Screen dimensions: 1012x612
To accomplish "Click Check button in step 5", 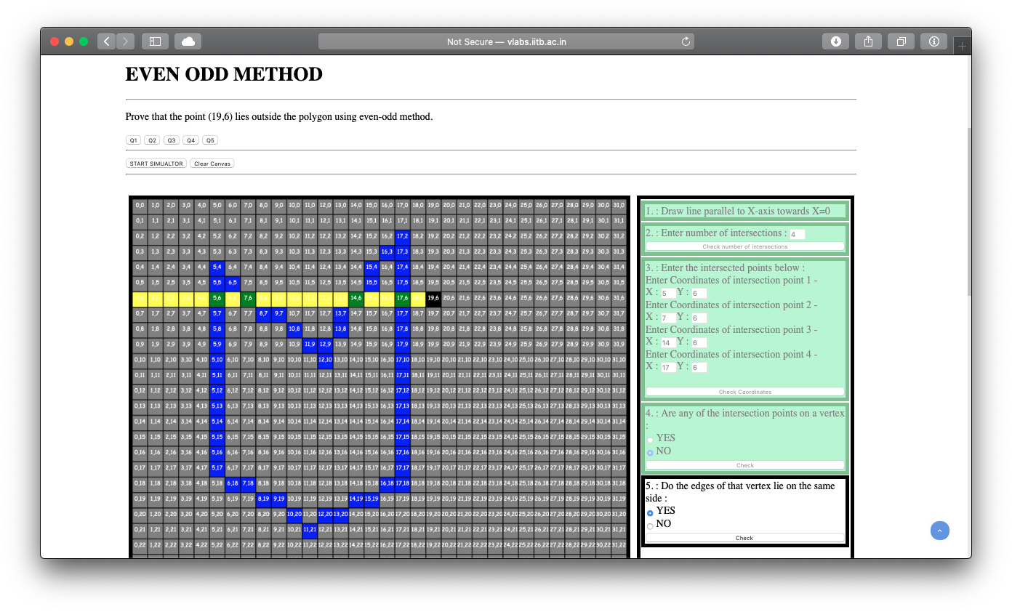I will (x=745, y=538).
